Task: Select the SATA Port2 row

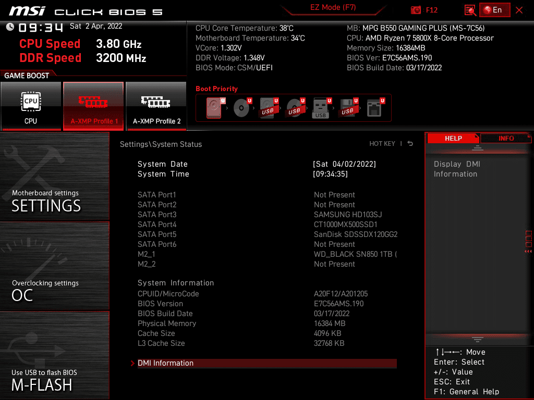Action: (267, 205)
